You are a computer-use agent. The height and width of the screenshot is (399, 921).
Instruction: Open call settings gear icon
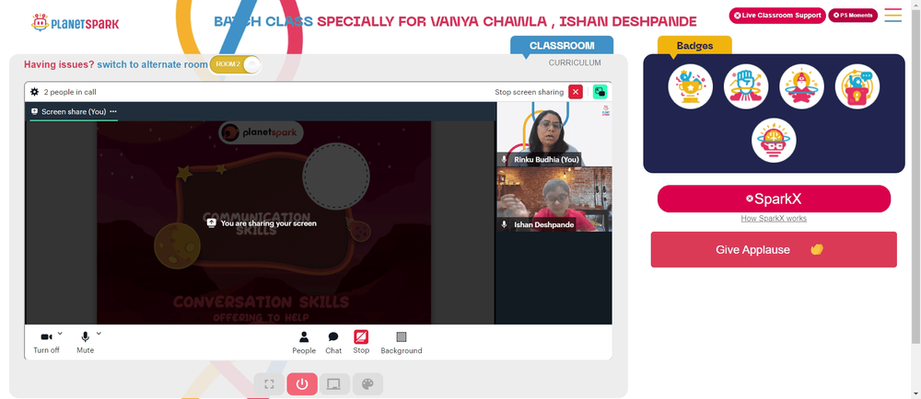[x=35, y=92]
